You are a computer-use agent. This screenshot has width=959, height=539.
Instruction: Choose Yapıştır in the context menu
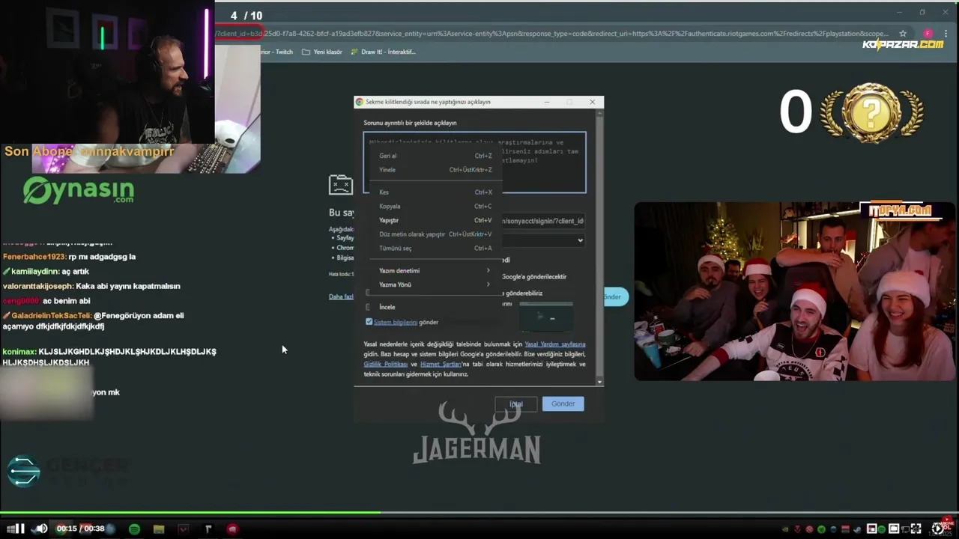tap(435, 220)
